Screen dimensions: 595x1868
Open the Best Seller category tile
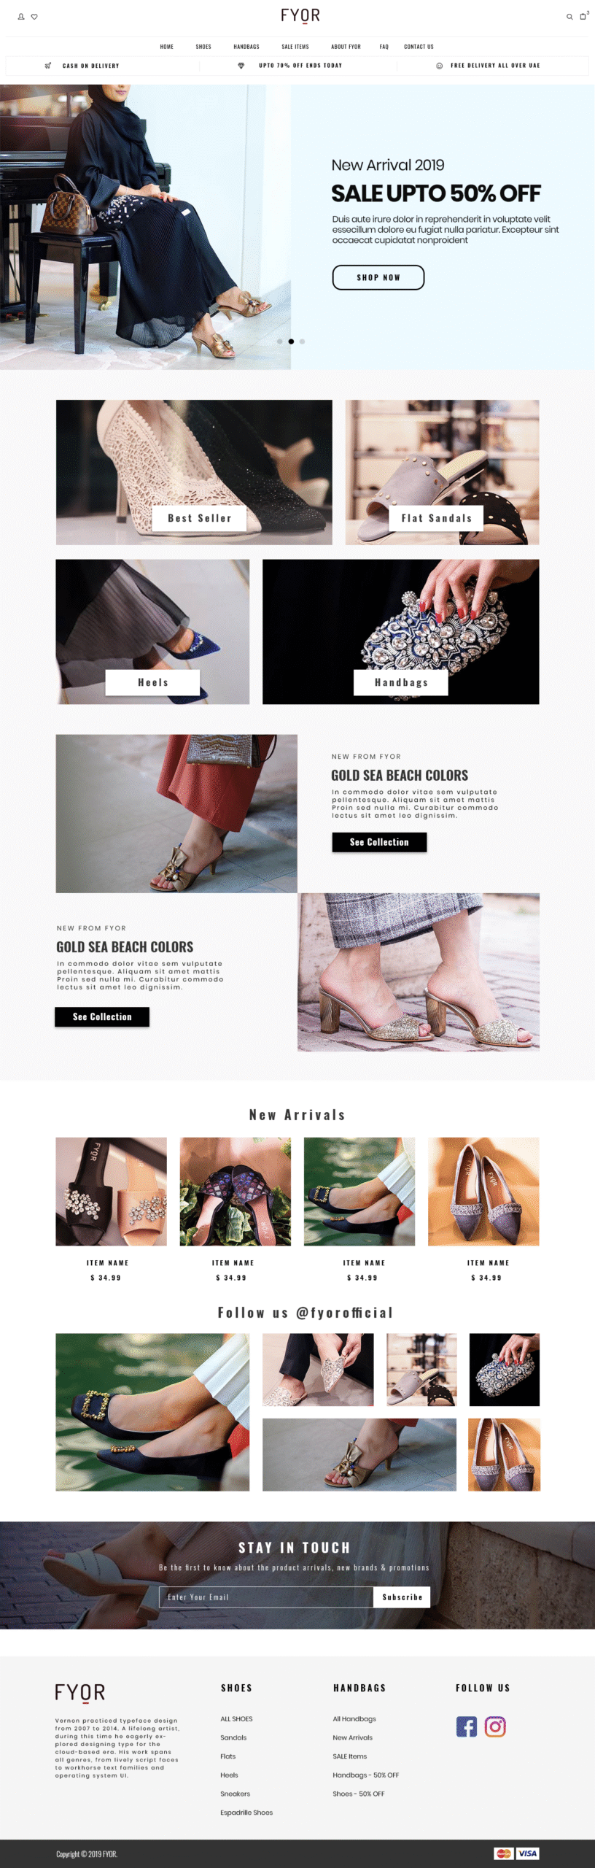tap(194, 472)
